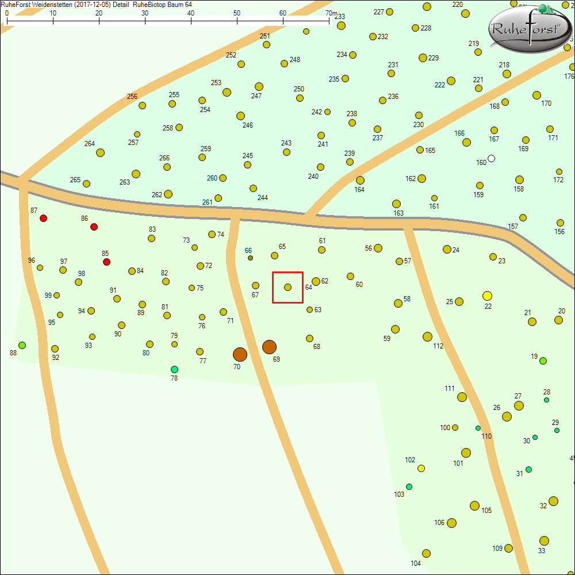Click the tree marker 256 on the path
The height and width of the screenshot is (575, 575).
[x=142, y=105]
